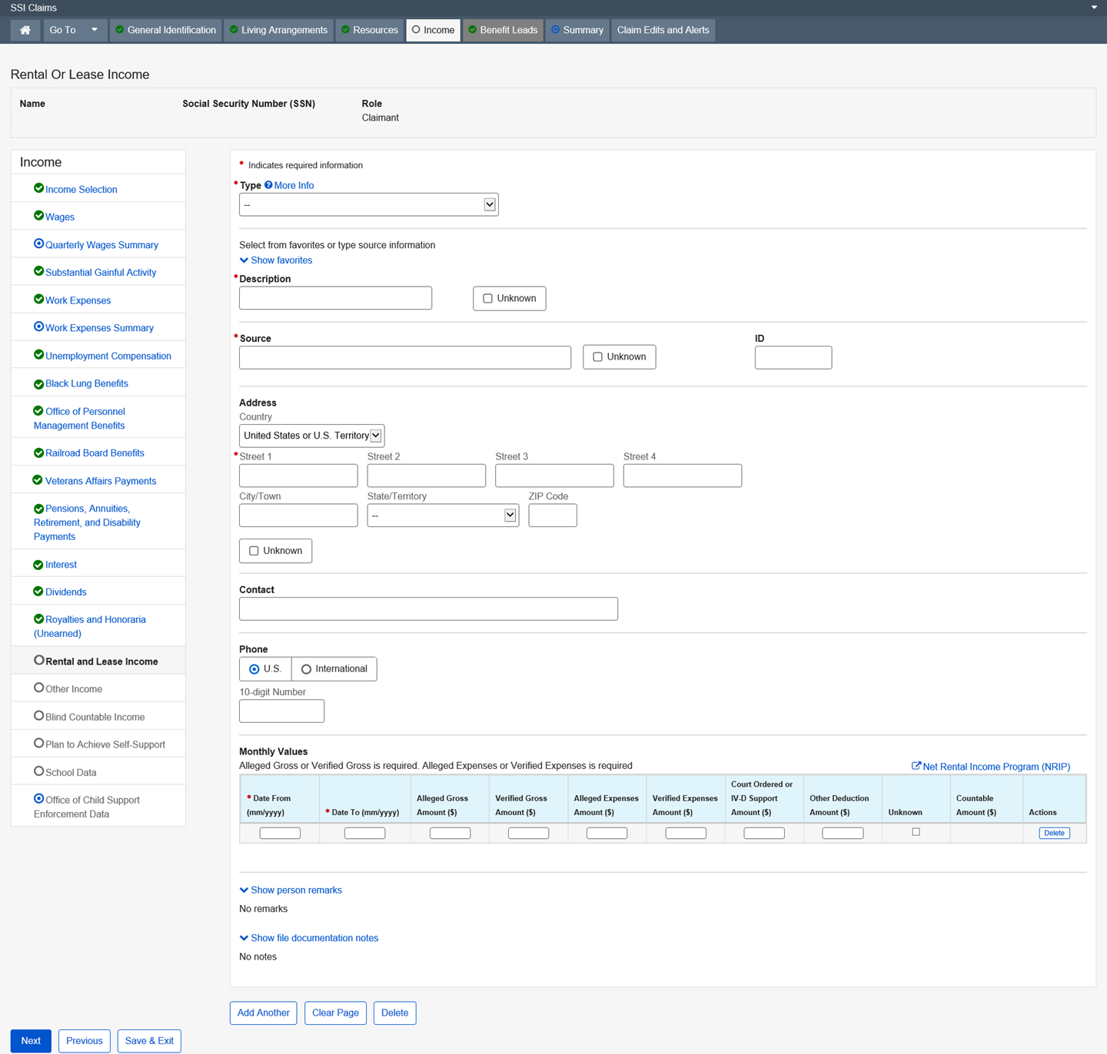
Task: Tick the Unknown checkbox in Monthly Values row
Action: pos(916,832)
